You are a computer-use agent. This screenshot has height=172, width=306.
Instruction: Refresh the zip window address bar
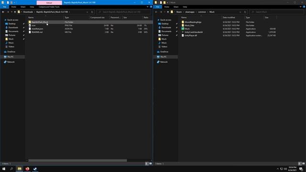click(92, 12)
